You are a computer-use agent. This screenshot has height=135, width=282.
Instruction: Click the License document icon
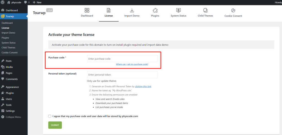[x=109, y=10]
